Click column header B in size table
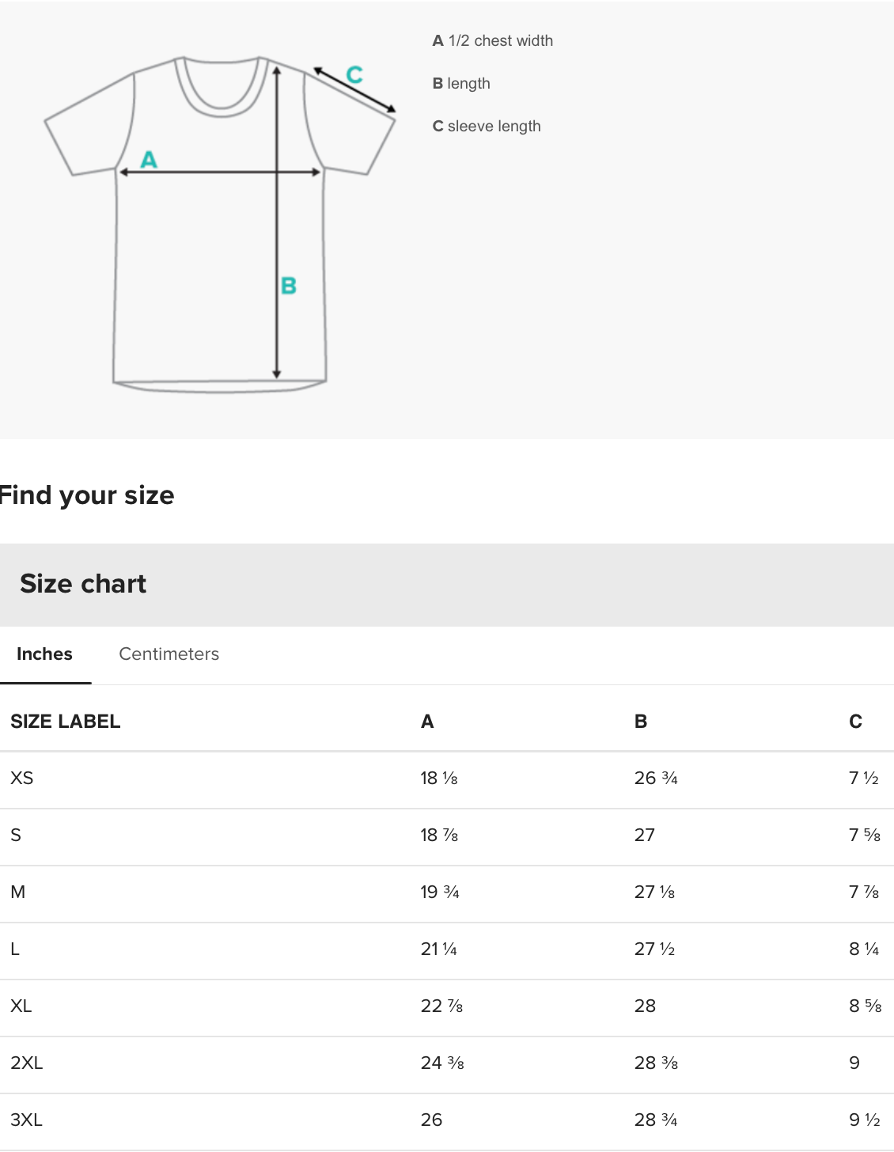Screen dimensions: 894x1152 point(641,722)
